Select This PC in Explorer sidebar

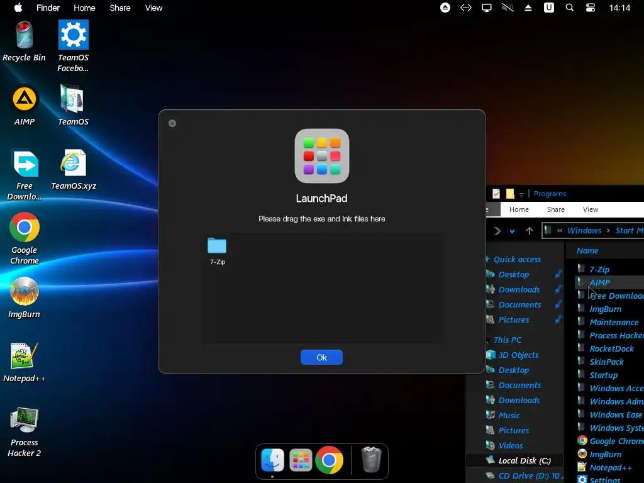click(x=508, y=340)
